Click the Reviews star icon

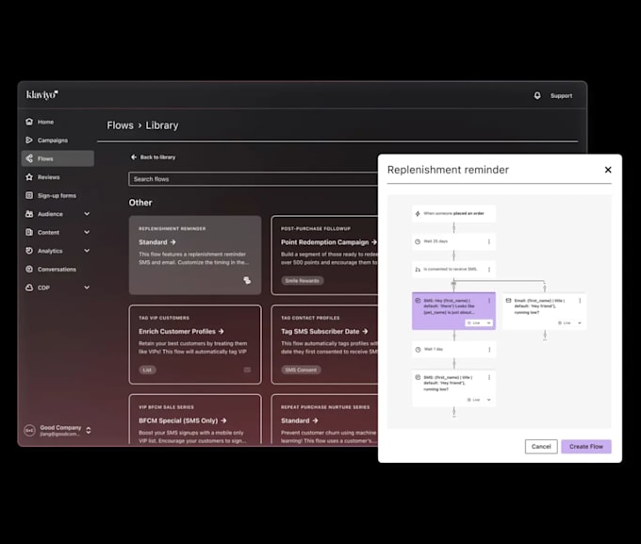(29, 176)
